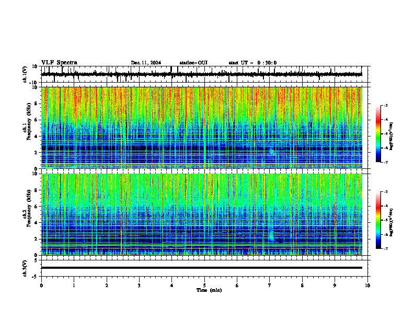The width and height of the screenshot is (414, 320).
Task: Click the "ch.1(V)" waveform axis label
Action: [x=25, y=74]
